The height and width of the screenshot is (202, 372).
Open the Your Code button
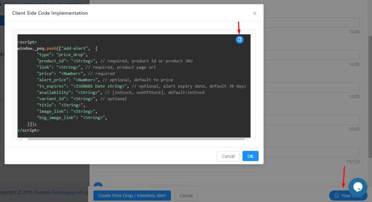click(x=348, y=195)
